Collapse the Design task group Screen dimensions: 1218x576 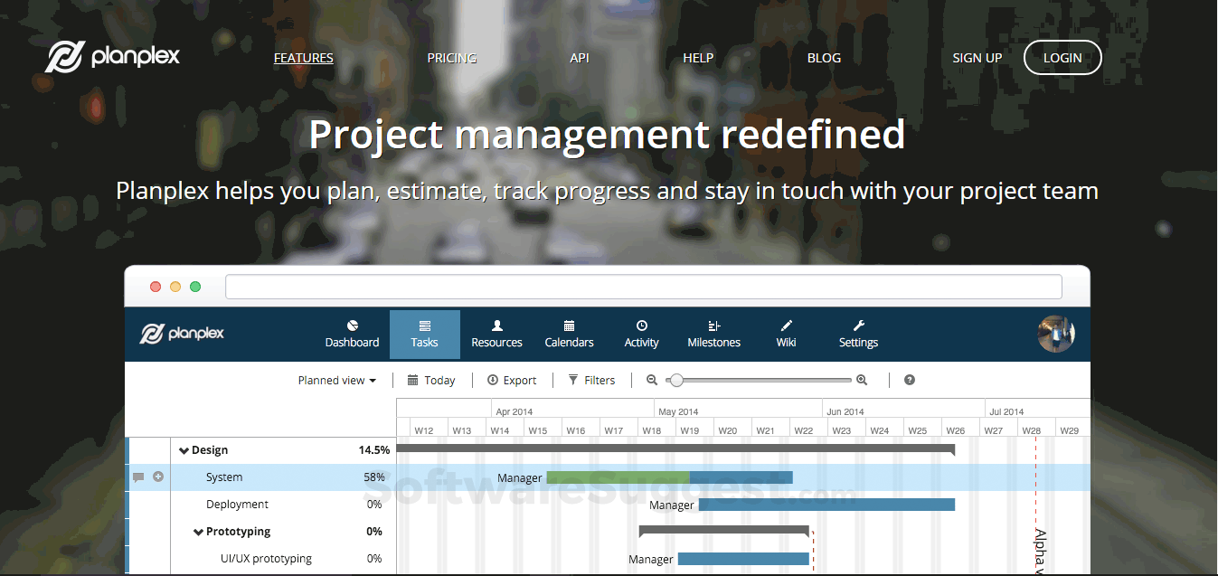pos(184,450)
